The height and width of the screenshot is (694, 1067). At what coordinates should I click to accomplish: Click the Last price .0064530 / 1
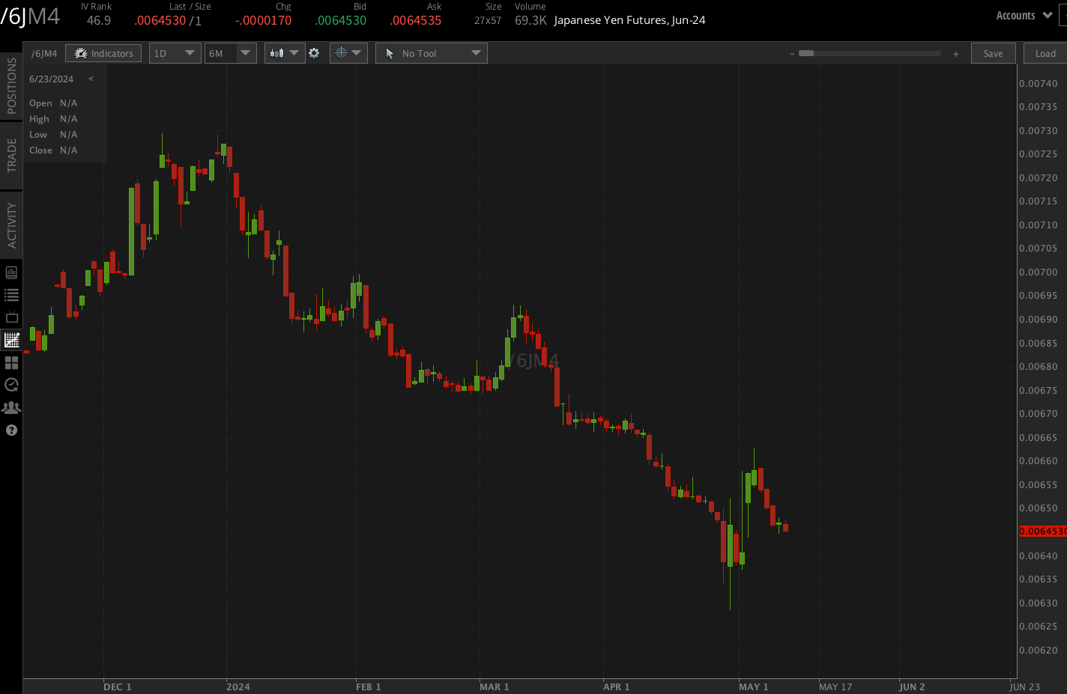[x=168, y=21]
